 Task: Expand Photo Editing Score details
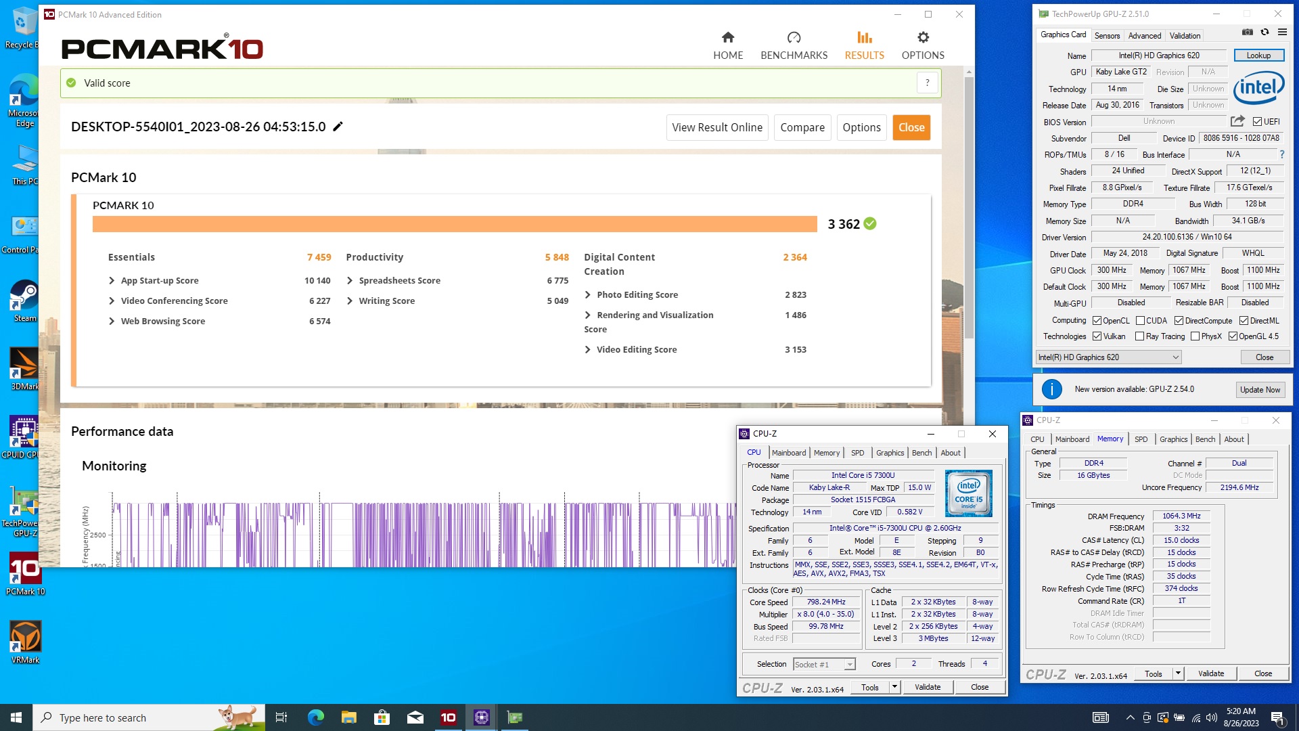(x=587, y=294)
